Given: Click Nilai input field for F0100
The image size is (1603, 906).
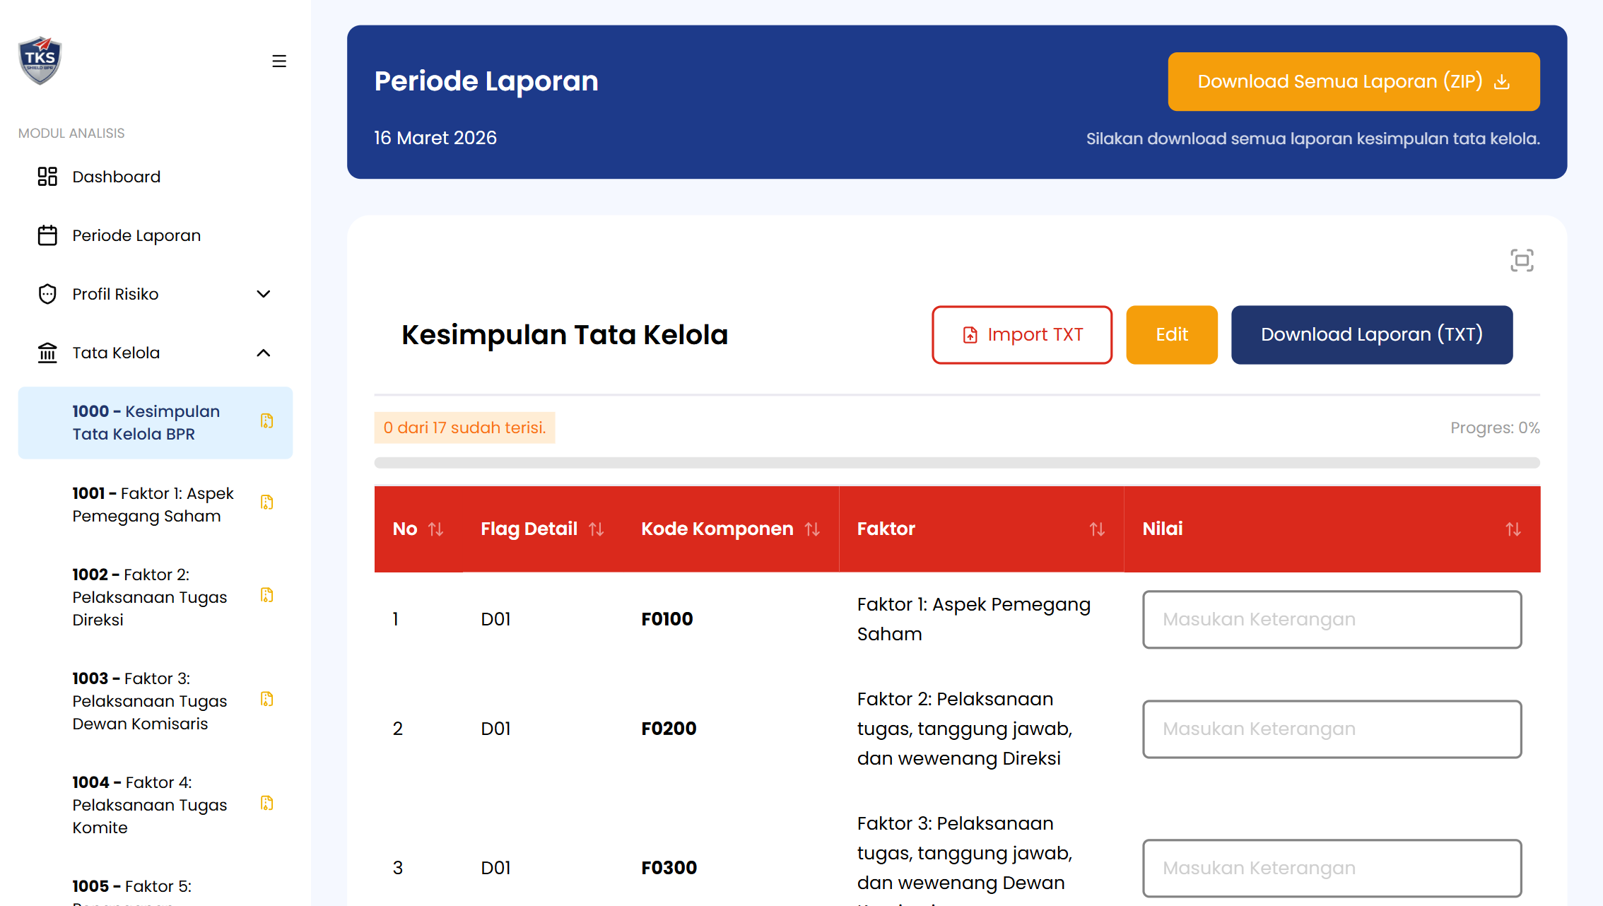Looking at the screenshot, I should [1331, 620].
